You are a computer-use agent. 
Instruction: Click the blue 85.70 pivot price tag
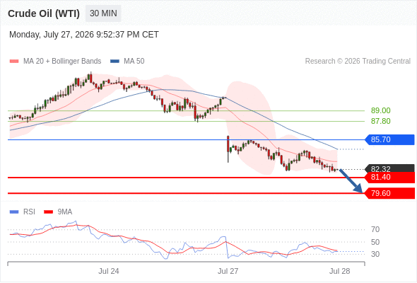[x=389, y=139]
